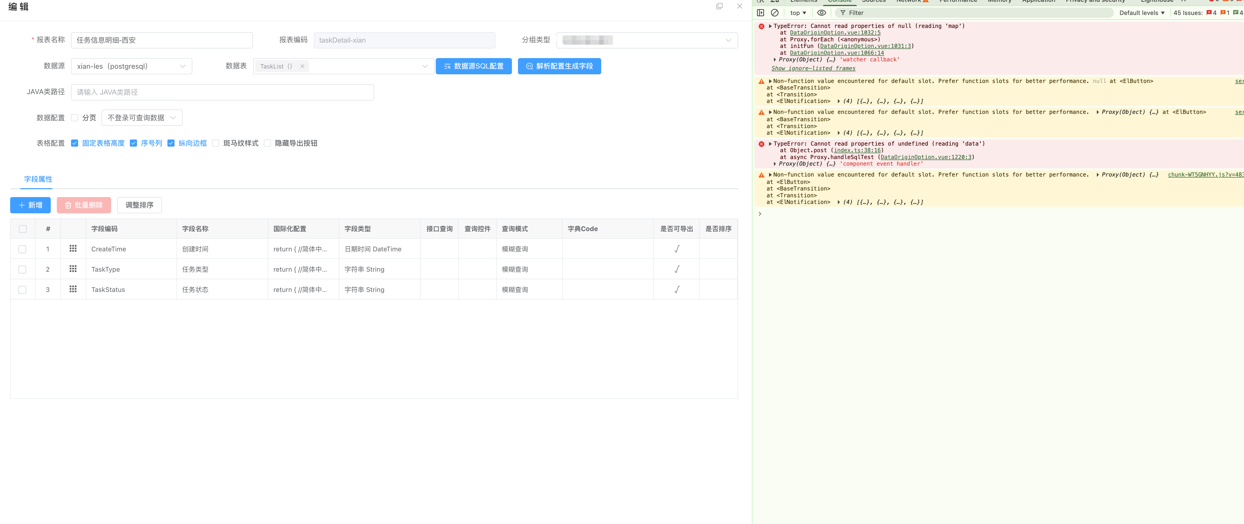Check the 斑马纹样式 checkbox
Image resolution: width=1244 pixels, height=524 pixels.
click(x=216, y=144)
